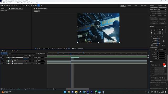Toggle the Lock Source Time checkbox
The width and height of the screenshot is (168, 94).
[157, 82]
